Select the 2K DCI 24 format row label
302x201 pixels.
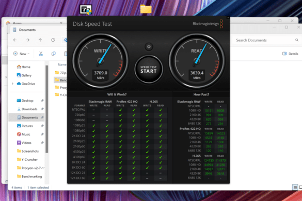coord(79,136)
